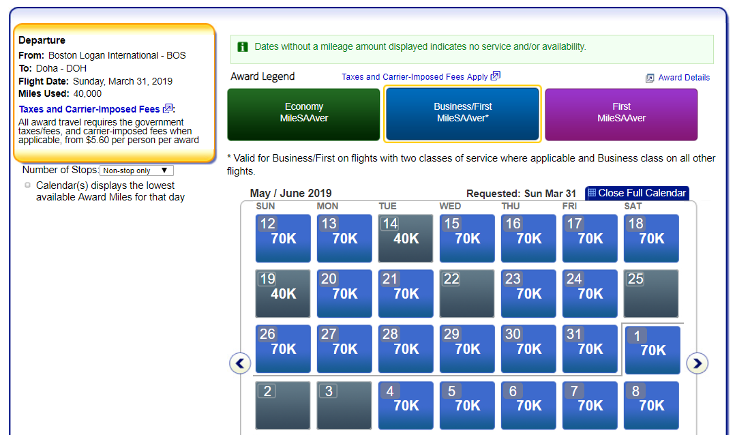
Task: Click calendar grid icon on Close Full Calendar
Action: tap(592, 193)
